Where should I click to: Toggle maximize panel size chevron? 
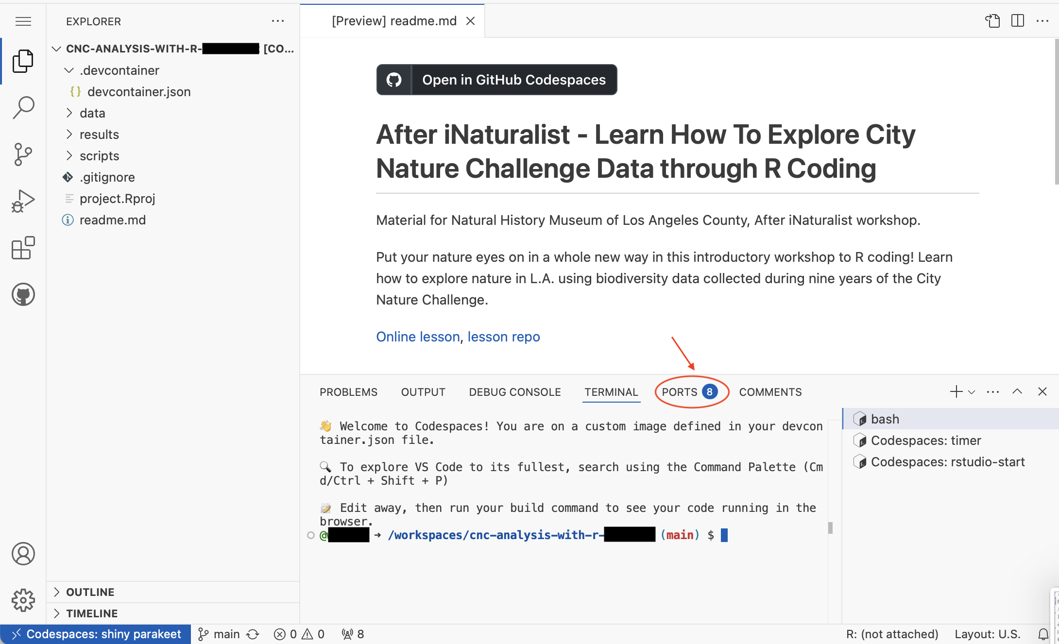click(x=1017, y=391)
